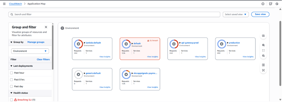Click the expand-all nodes icon
This screenshot has width=282, height=102.
263,70
